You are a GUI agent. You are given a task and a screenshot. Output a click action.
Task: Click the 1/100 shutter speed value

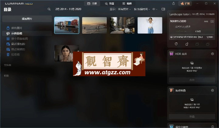click(x=210, y=37)
